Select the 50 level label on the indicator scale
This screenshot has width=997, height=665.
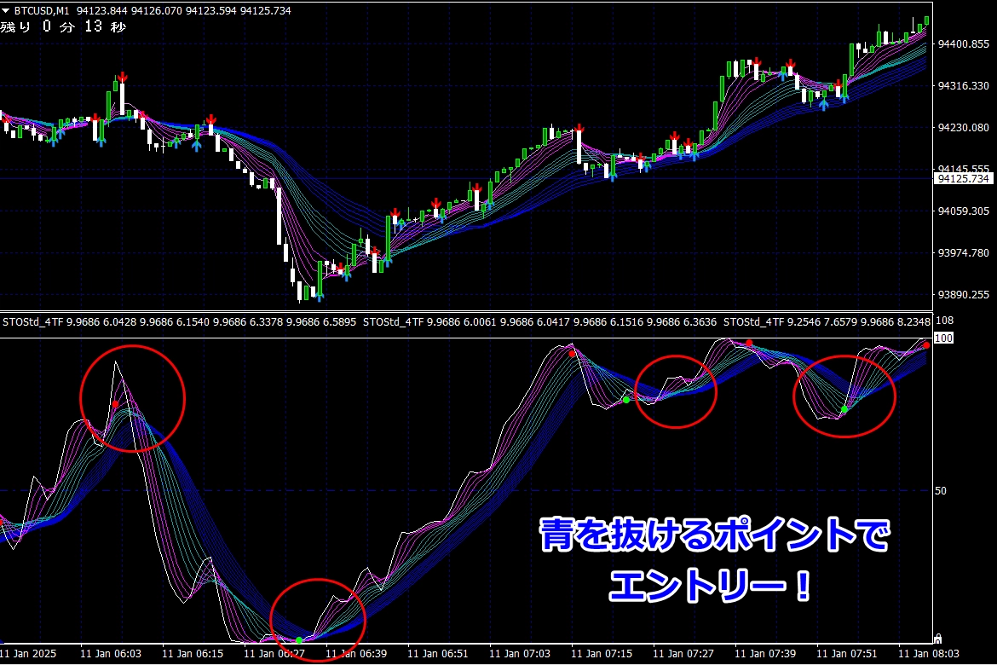[x=942, y=491]
